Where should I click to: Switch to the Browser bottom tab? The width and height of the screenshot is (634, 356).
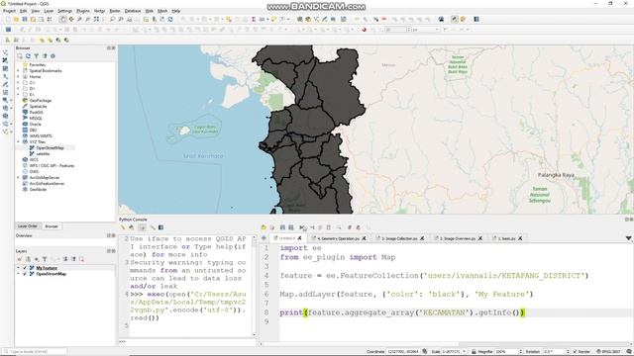click(52, 226)
